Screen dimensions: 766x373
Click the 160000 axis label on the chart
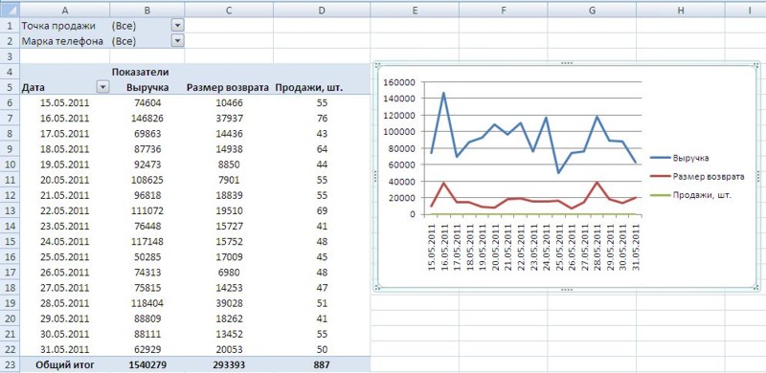pyautogui.click(x=398, y=82)
